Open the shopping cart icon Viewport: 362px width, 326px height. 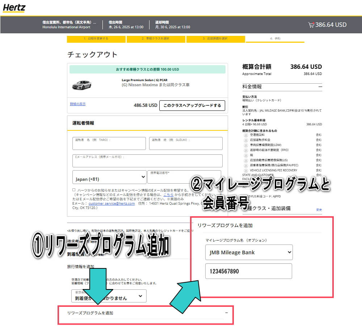click(311, 25)
